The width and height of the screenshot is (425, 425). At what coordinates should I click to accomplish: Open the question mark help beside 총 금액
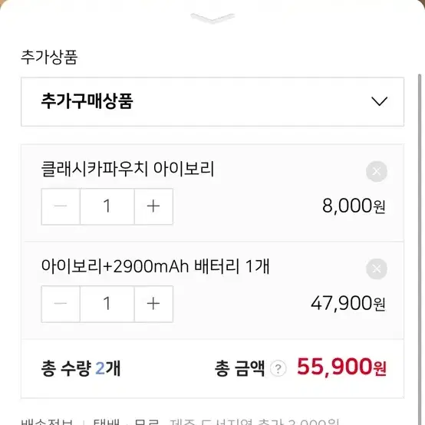click(278, 369)
